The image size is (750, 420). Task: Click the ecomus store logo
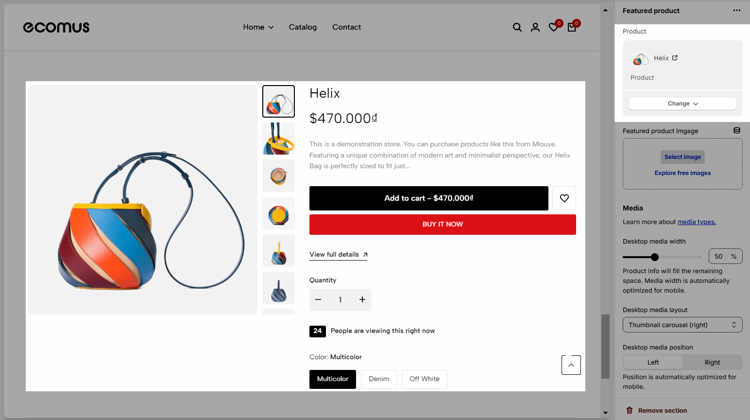coord(56,27)
